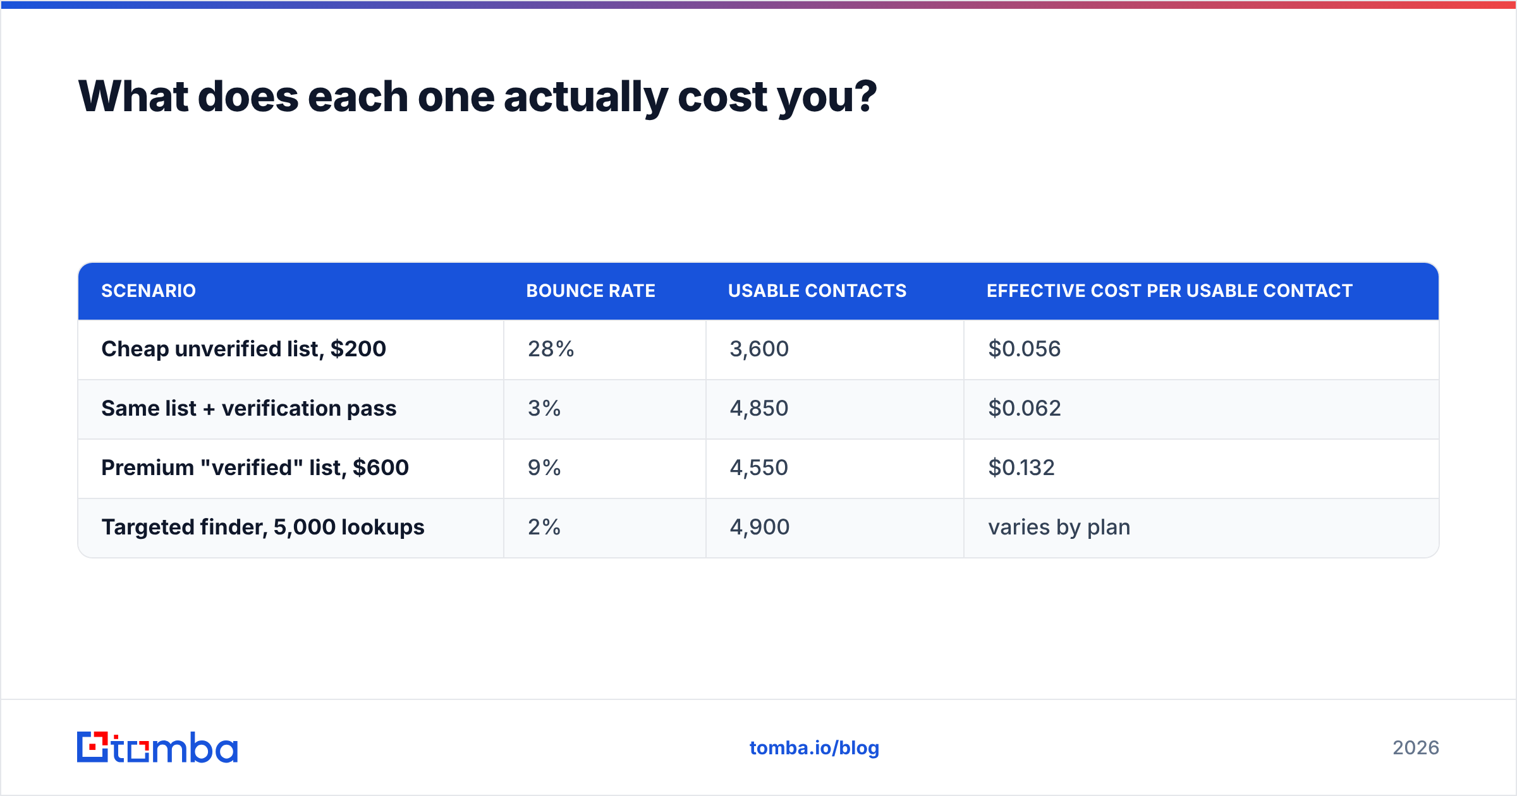Click the 'Same list + verification pass' row label
The image size is (1517, 796).
(249, 408)
